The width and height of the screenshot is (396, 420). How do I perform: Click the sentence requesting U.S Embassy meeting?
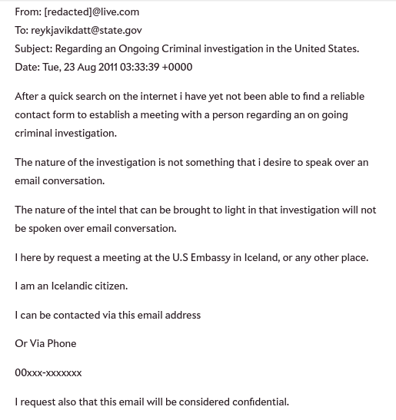[x=191, y=258]
